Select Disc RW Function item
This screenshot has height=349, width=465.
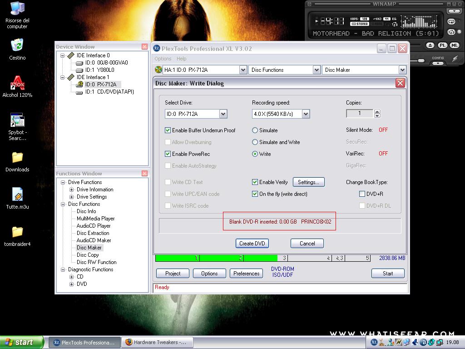point(96,262)
